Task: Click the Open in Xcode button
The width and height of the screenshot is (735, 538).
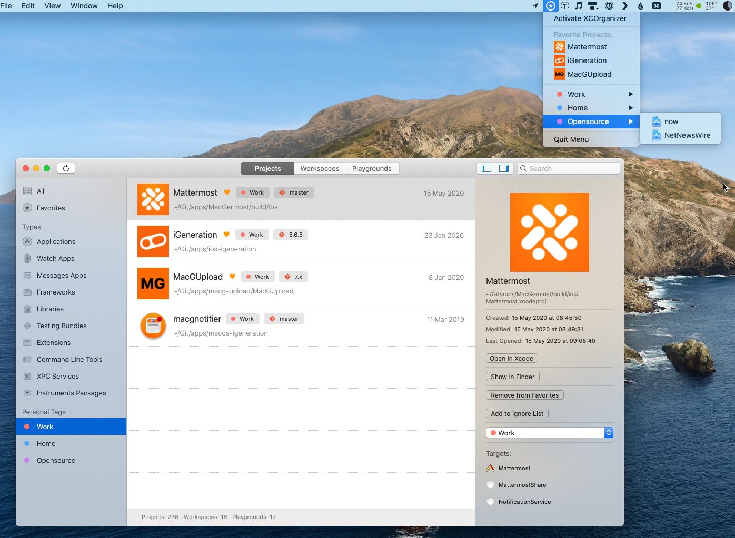Action: 511,358
